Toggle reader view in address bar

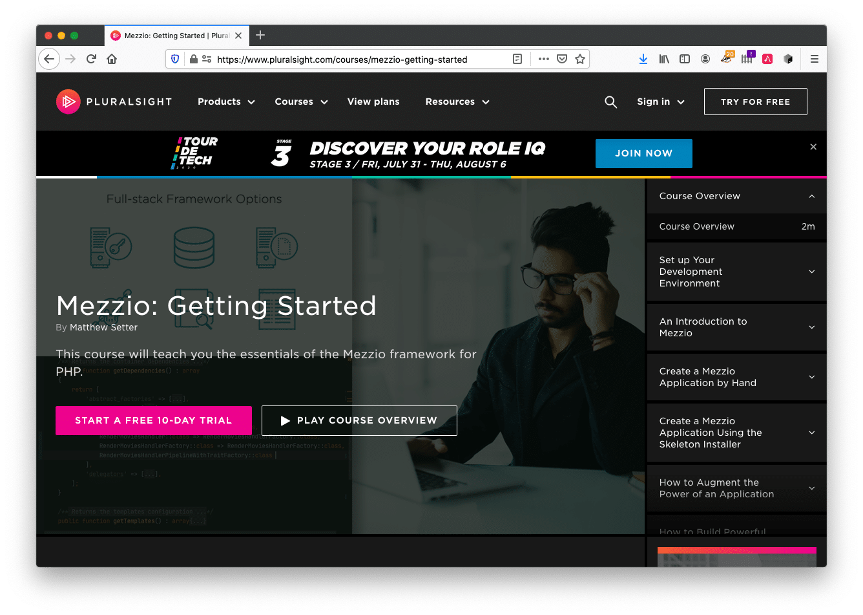[x=517, y=59]
